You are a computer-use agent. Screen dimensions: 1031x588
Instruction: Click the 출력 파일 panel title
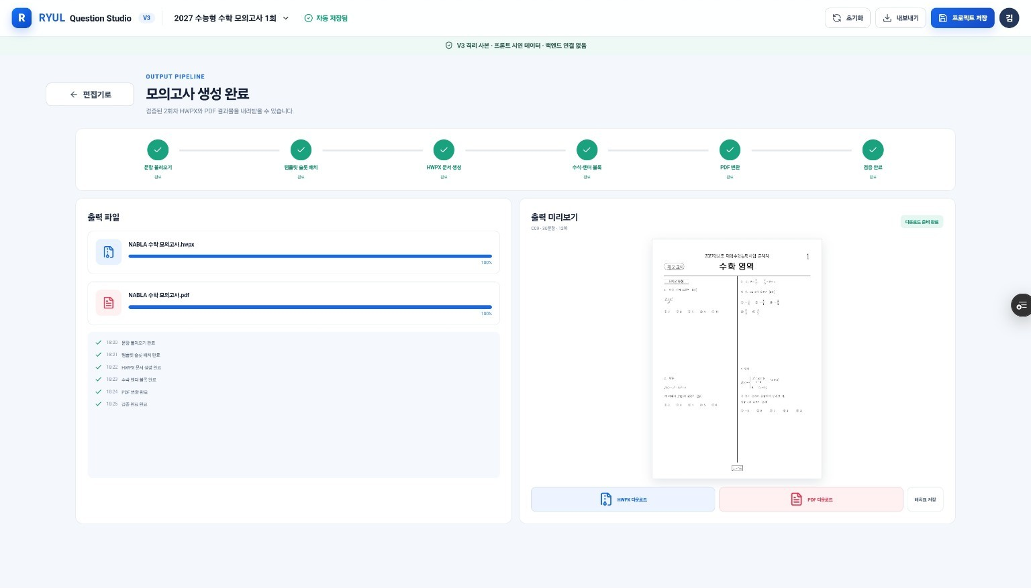click(103, 217)
